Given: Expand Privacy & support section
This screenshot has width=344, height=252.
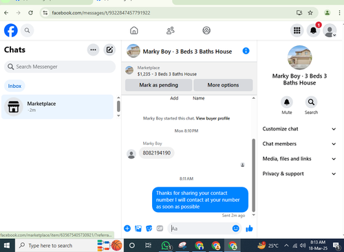Looking at the screenshot, I should 299,174.
